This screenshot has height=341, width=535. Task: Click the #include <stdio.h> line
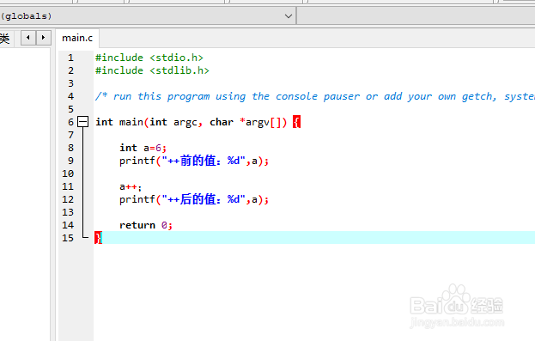coord(149,58)
